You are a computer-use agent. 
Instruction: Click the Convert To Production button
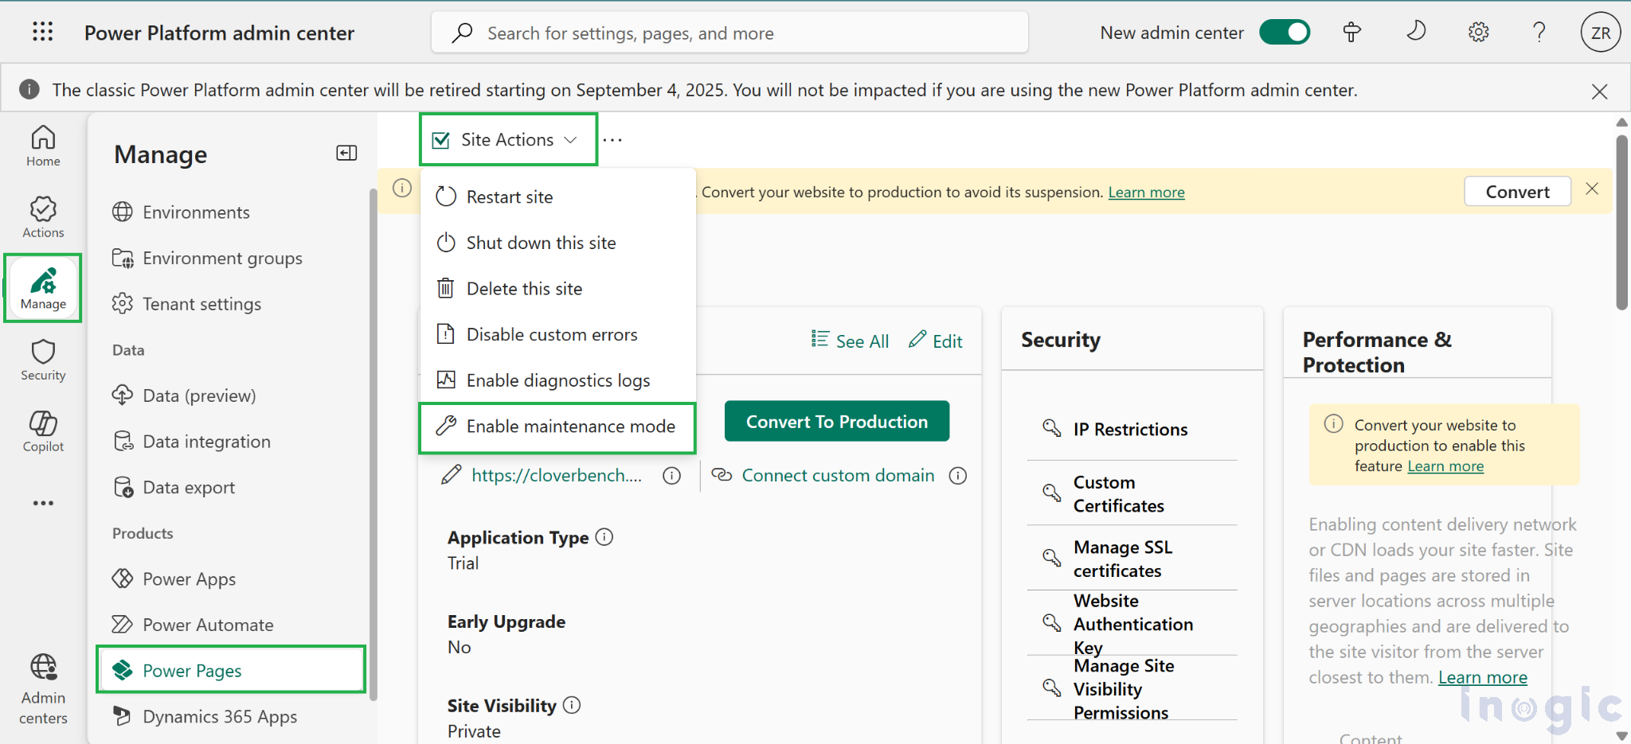pyautogui.click(x=837, y=422)
